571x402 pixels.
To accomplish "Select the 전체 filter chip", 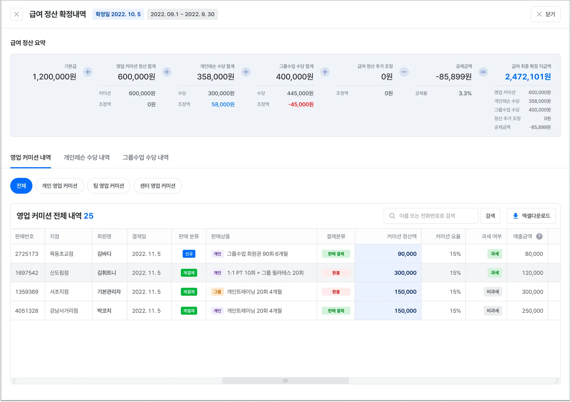I will tap(21, 186).
